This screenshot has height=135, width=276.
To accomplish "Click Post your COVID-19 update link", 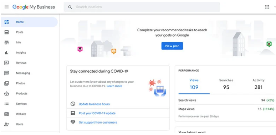I will [97, 113].
